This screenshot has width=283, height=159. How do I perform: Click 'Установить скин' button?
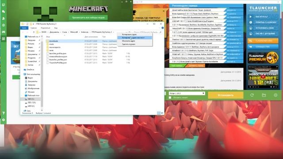click(263, 28)
